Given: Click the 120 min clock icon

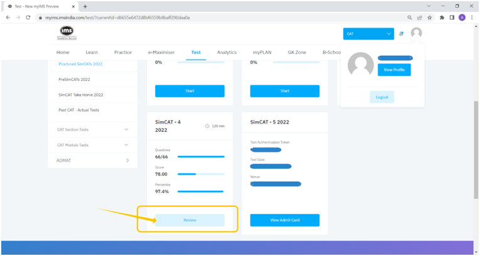Looking at the screenshot, I should [x=207, y=126].
